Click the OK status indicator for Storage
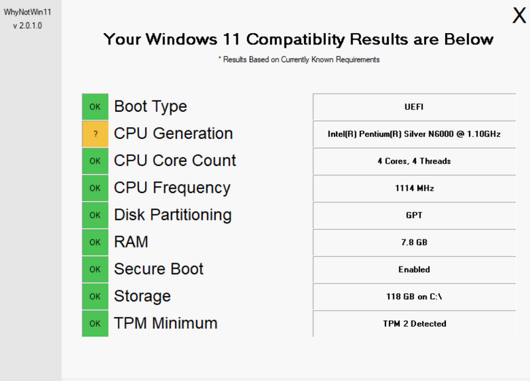The height and width of the screenshot is (381, 530). (95, 296)
